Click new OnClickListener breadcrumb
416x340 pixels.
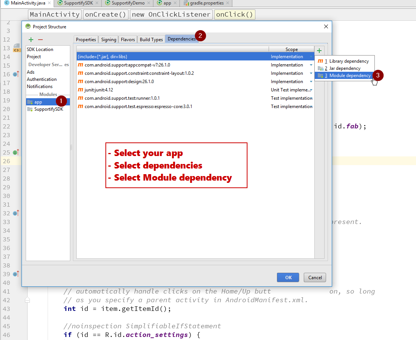(171, 14)
